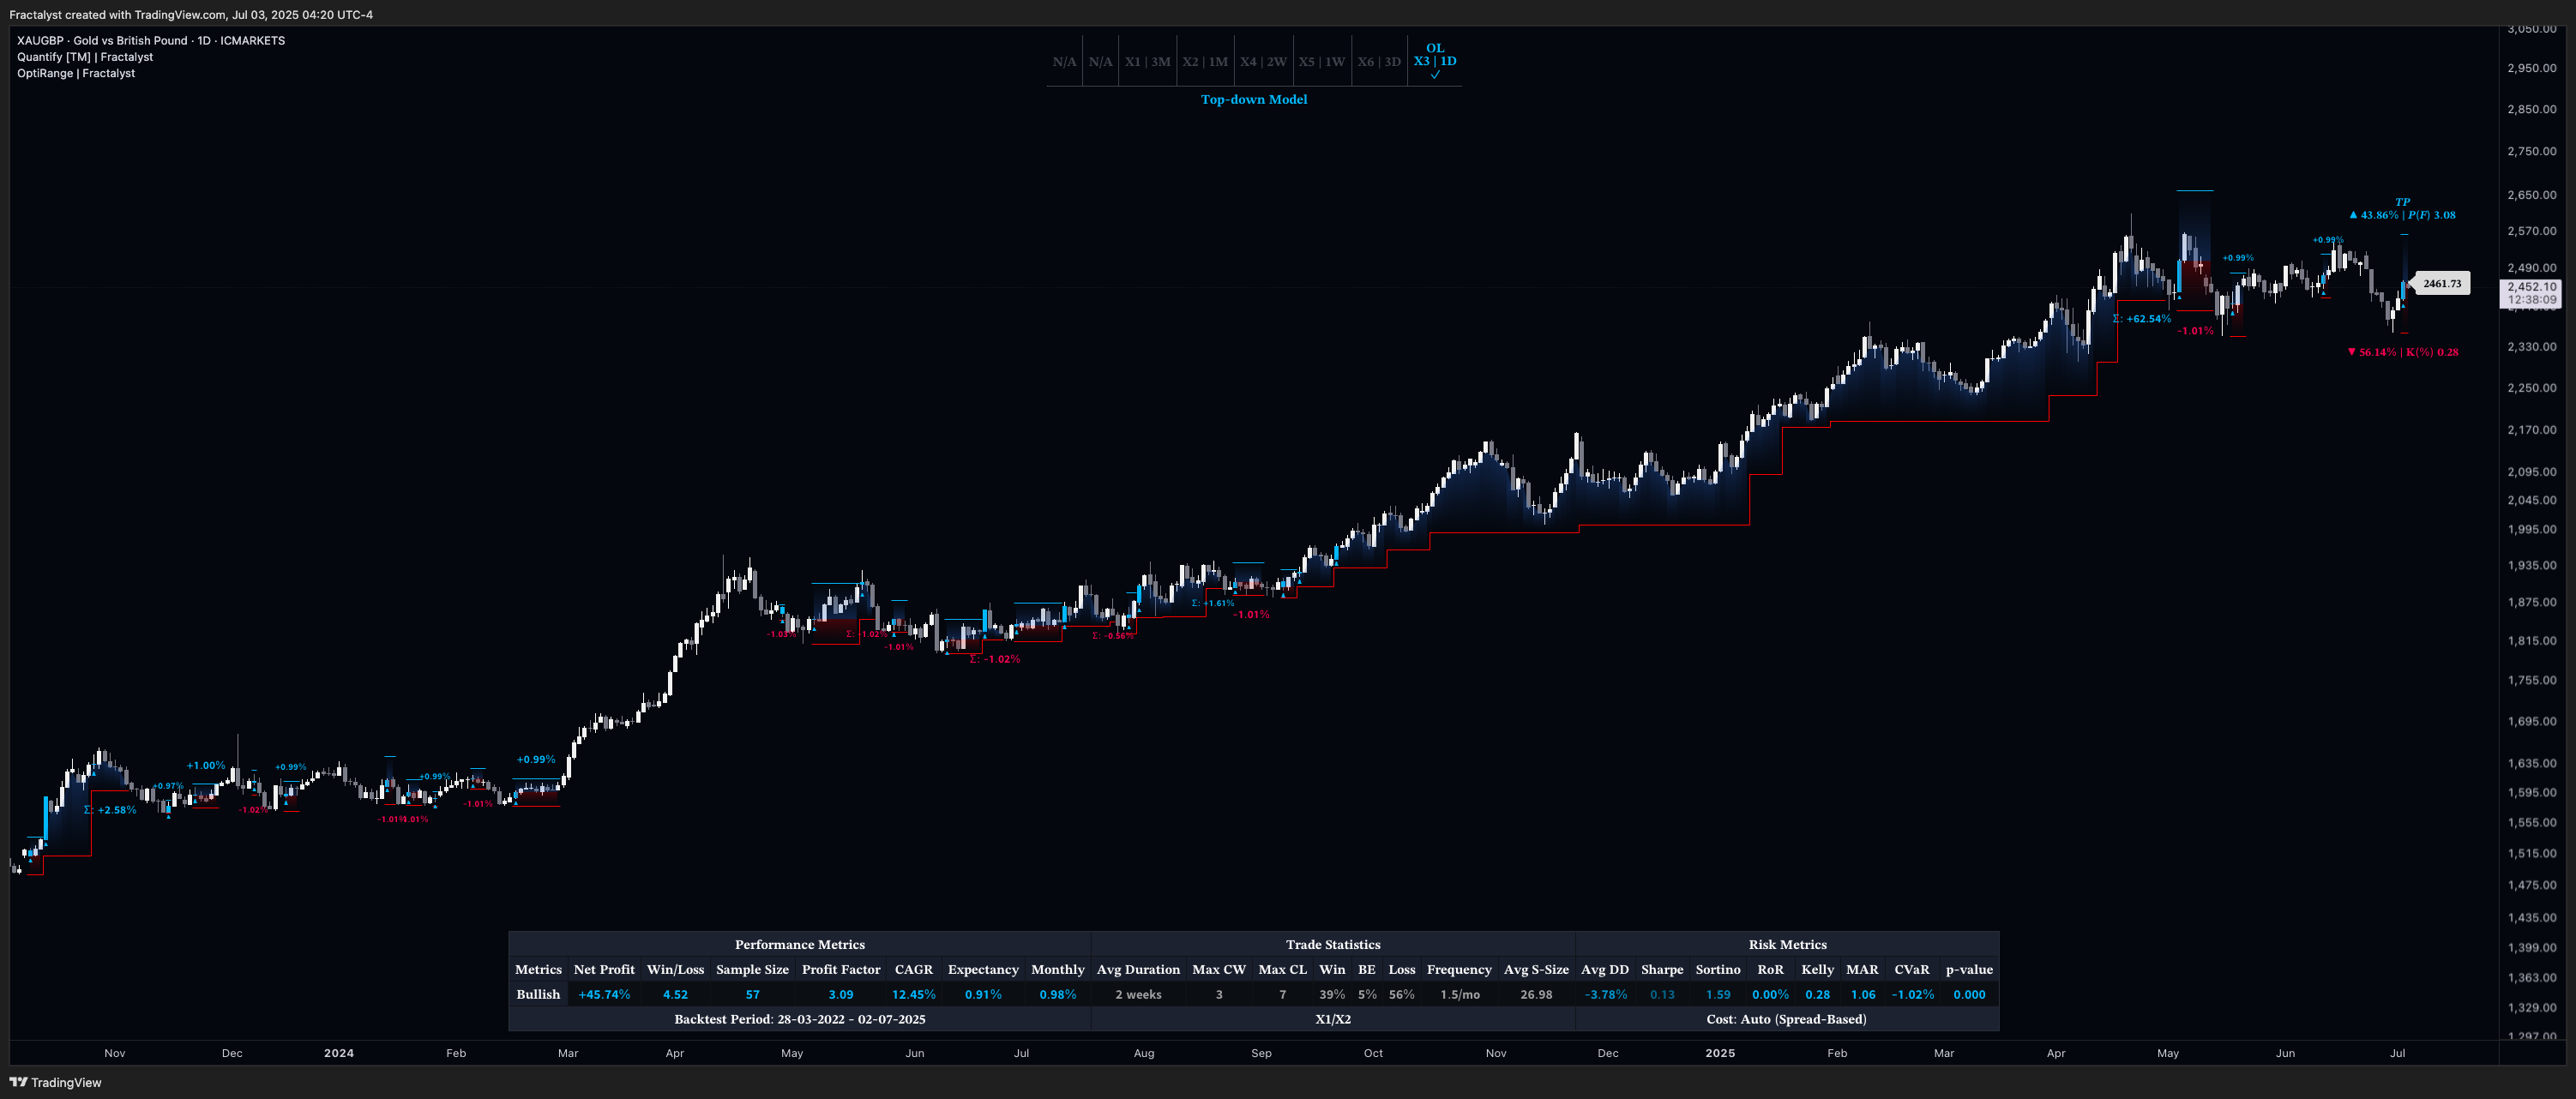Click the Oct label on time axis
2576x1099 pixels.
point(1373,1053)
